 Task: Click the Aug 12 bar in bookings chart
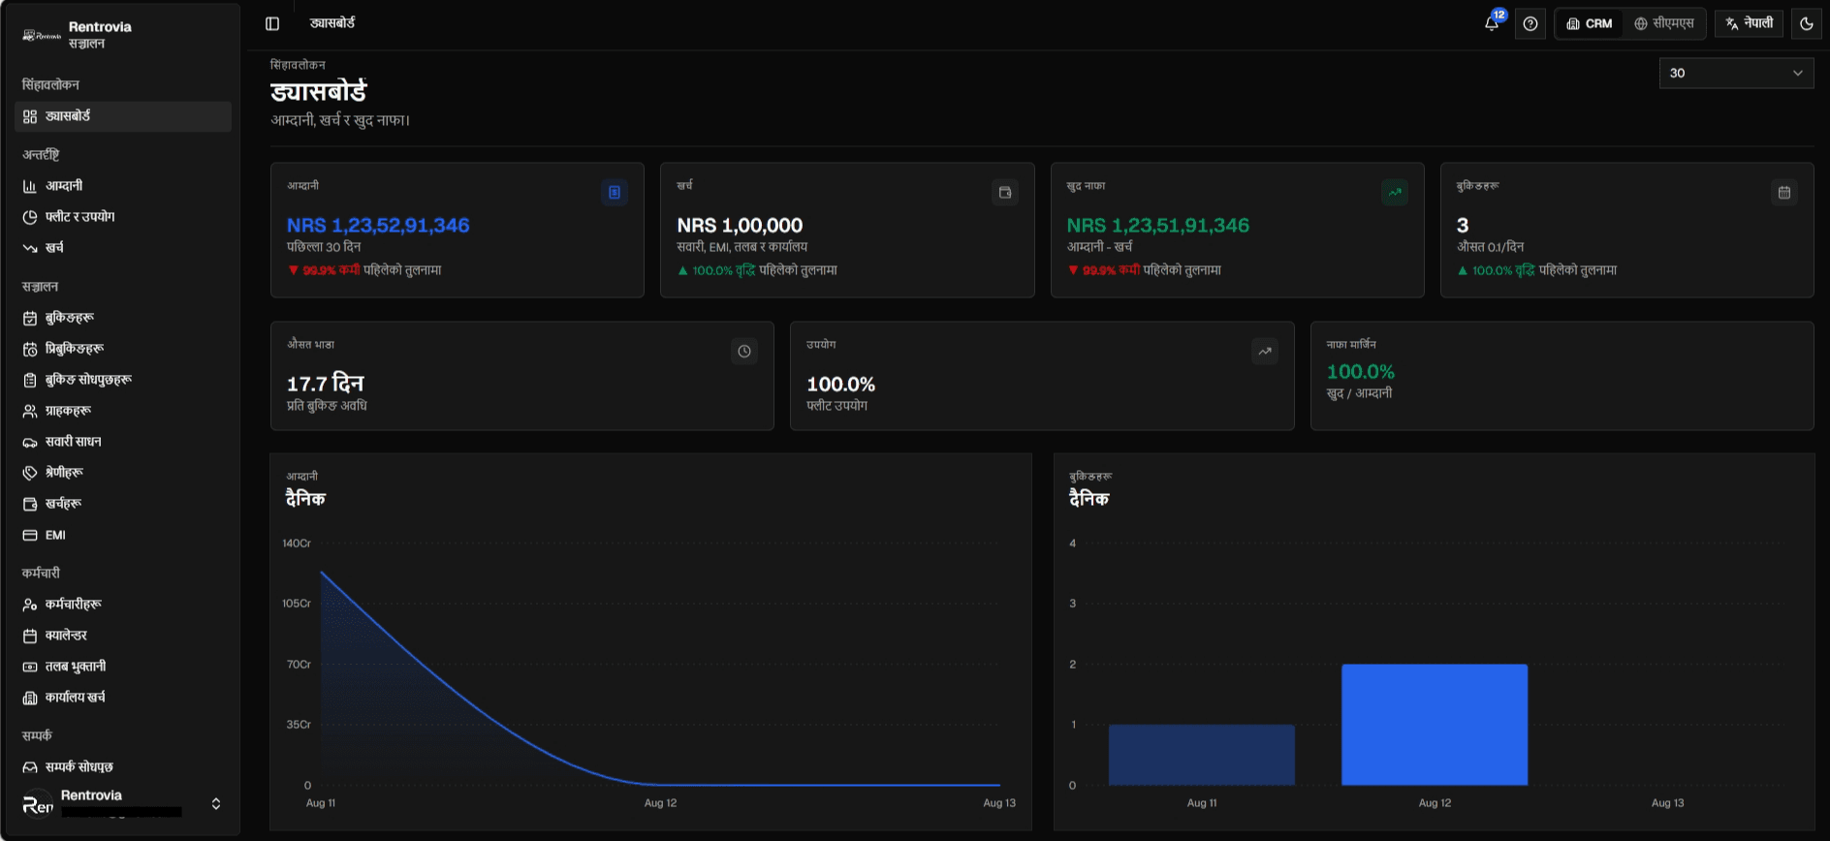pyautogui.click(x=1435, y=725)
